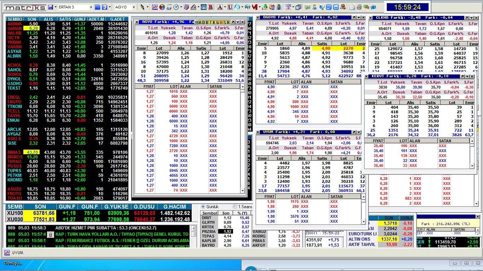Click the traffic light icon in toolbar
Screen dimensions: 483x271
coord(279,7)
